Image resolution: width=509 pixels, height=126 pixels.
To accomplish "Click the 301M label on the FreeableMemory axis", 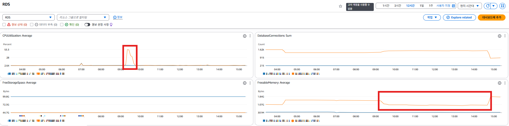I will click(x=261, y=113).
